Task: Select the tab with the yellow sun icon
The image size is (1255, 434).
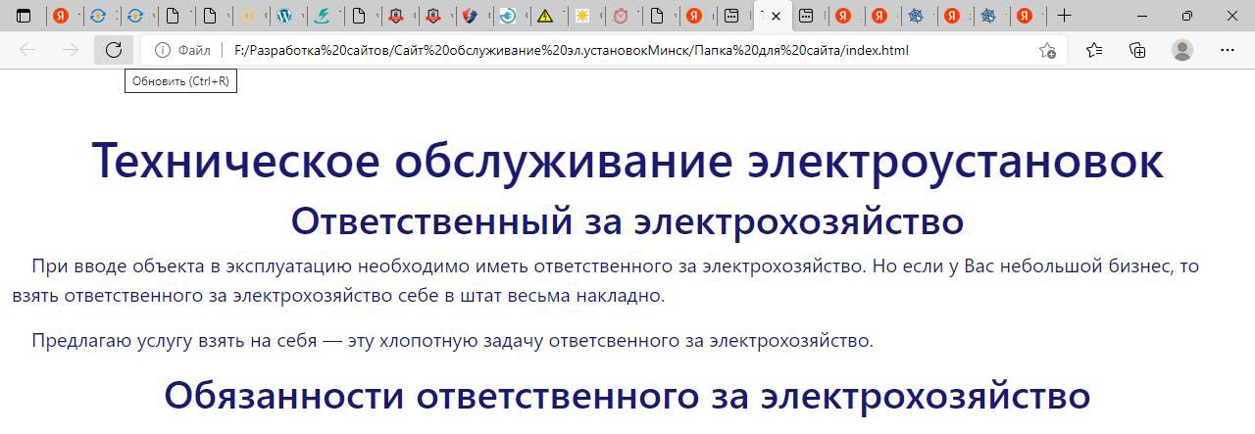Action: (582, 16)
